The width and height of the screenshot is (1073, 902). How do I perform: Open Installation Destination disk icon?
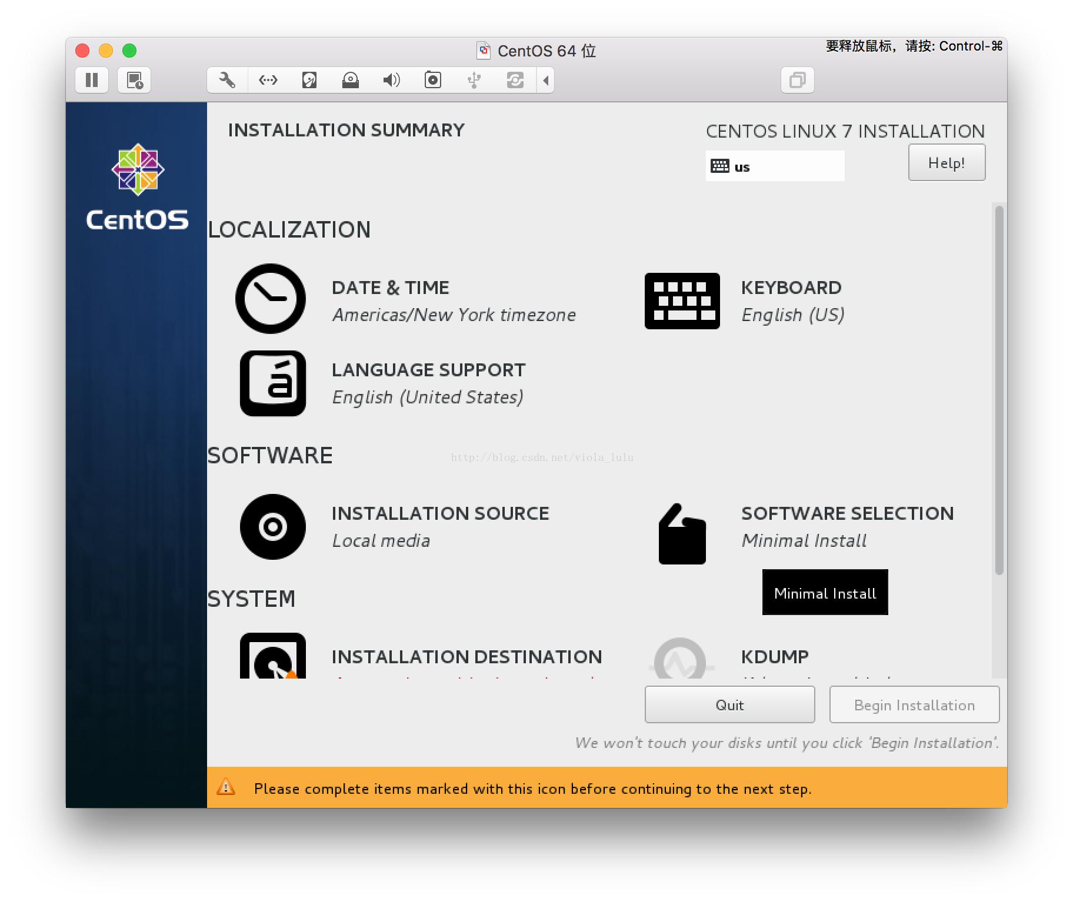273,656
